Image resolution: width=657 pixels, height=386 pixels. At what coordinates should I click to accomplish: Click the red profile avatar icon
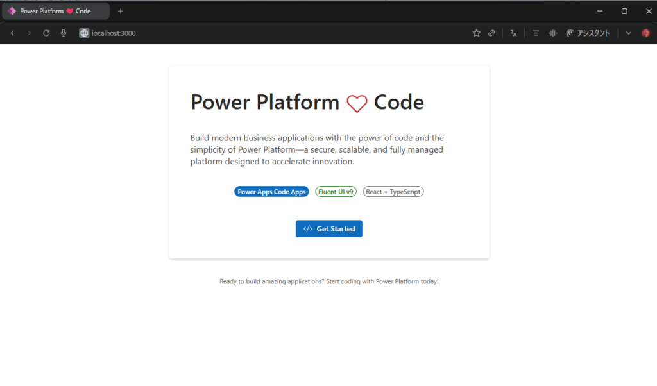[x=645, y=33]
